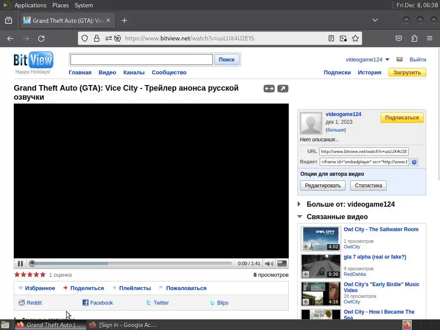This screenshot has width=440, height=330.
Task: Add Early Birdie video to queue
Action: (306, 302)
